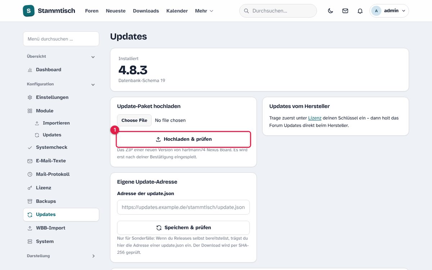Viewport: 432px width, 270px height.
Task: Click the Systemcheck checkmark icon
Action: click(30, 148)
